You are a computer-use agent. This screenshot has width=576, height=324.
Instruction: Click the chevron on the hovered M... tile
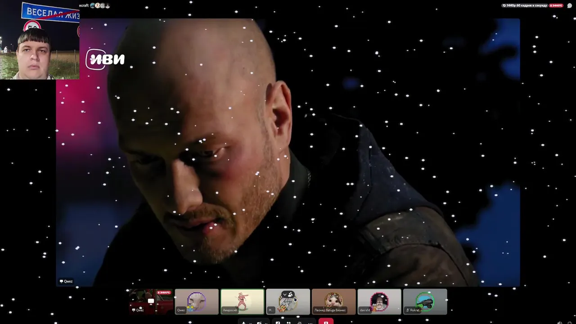click(x=285, y=295)
